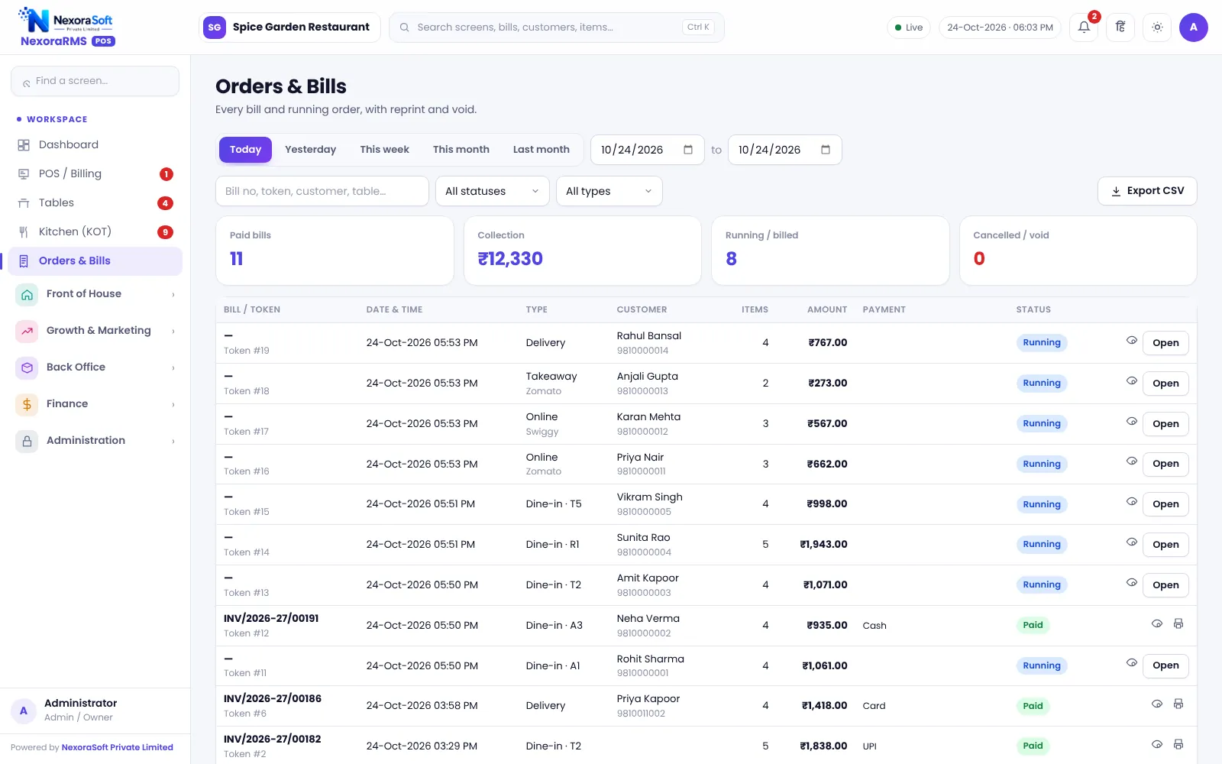Select the This week filter
Viewport: 1222px width, 764px height.
384,150
